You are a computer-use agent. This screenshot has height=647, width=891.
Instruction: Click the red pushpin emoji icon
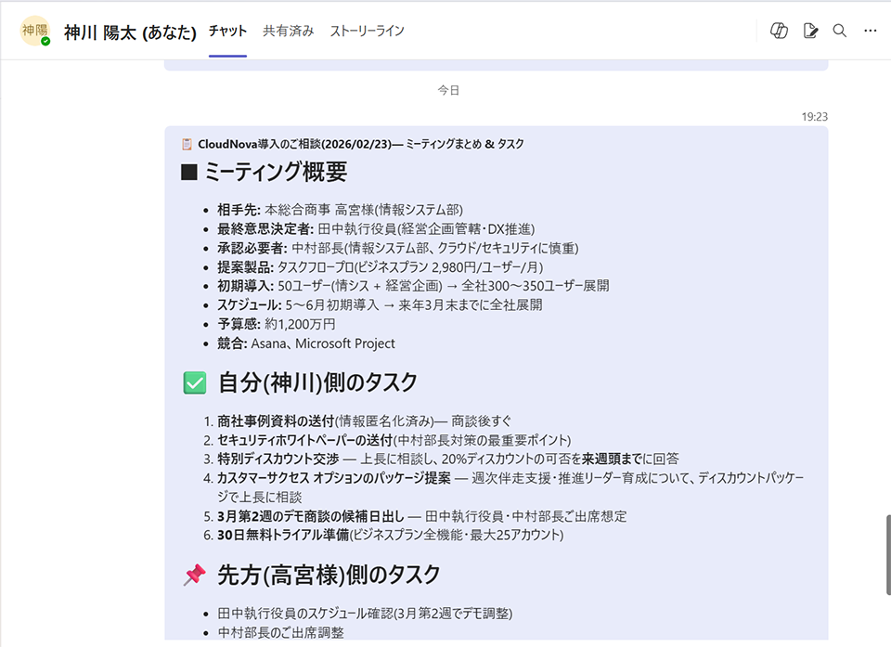(x=194, y=575)
